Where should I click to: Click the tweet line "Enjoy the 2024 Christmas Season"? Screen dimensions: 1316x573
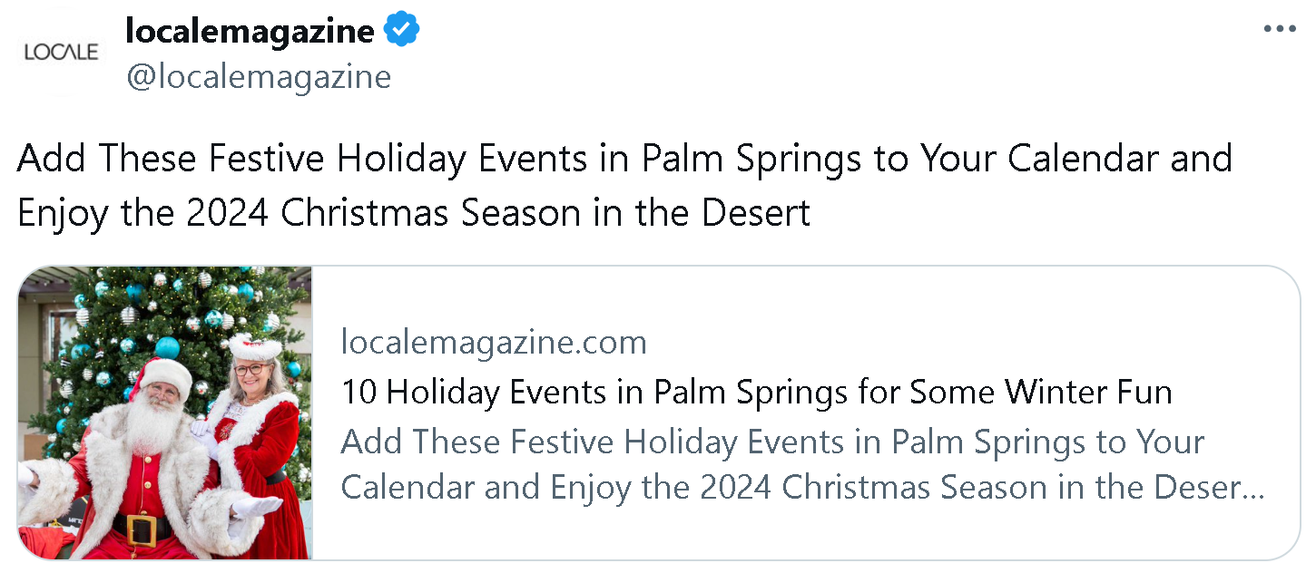(x=413, y=213)
